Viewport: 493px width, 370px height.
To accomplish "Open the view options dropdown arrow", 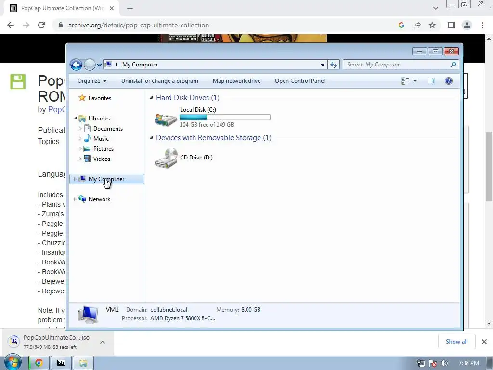I will coord(415,81).
